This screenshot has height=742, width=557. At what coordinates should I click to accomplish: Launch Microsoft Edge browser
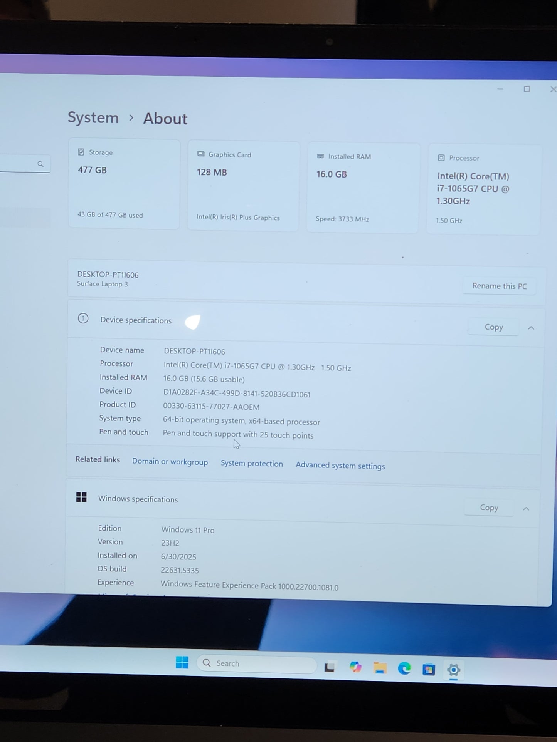[404, 669]
